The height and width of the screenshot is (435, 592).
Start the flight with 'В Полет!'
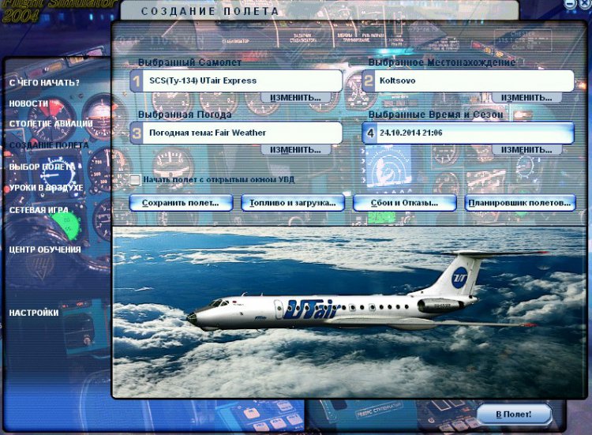pyautogui.click(x=513, y=414)
